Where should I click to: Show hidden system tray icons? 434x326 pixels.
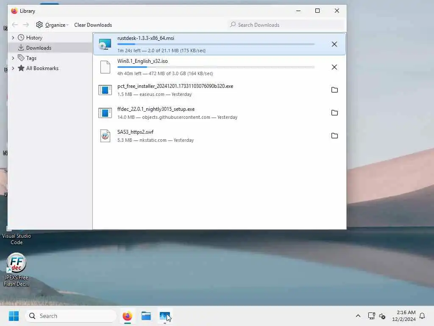358,316
